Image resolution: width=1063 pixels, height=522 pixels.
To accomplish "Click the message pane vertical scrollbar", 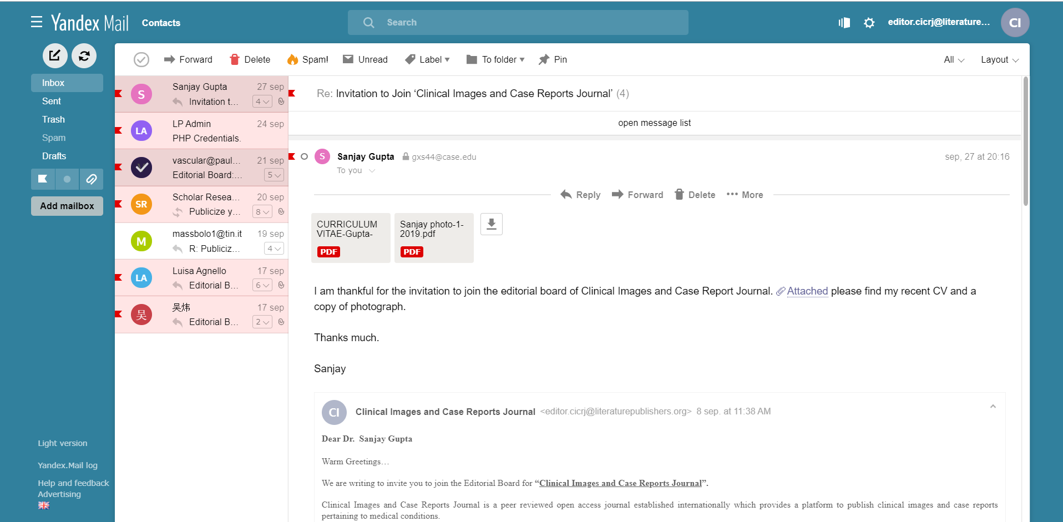I will pos(1025,141).
